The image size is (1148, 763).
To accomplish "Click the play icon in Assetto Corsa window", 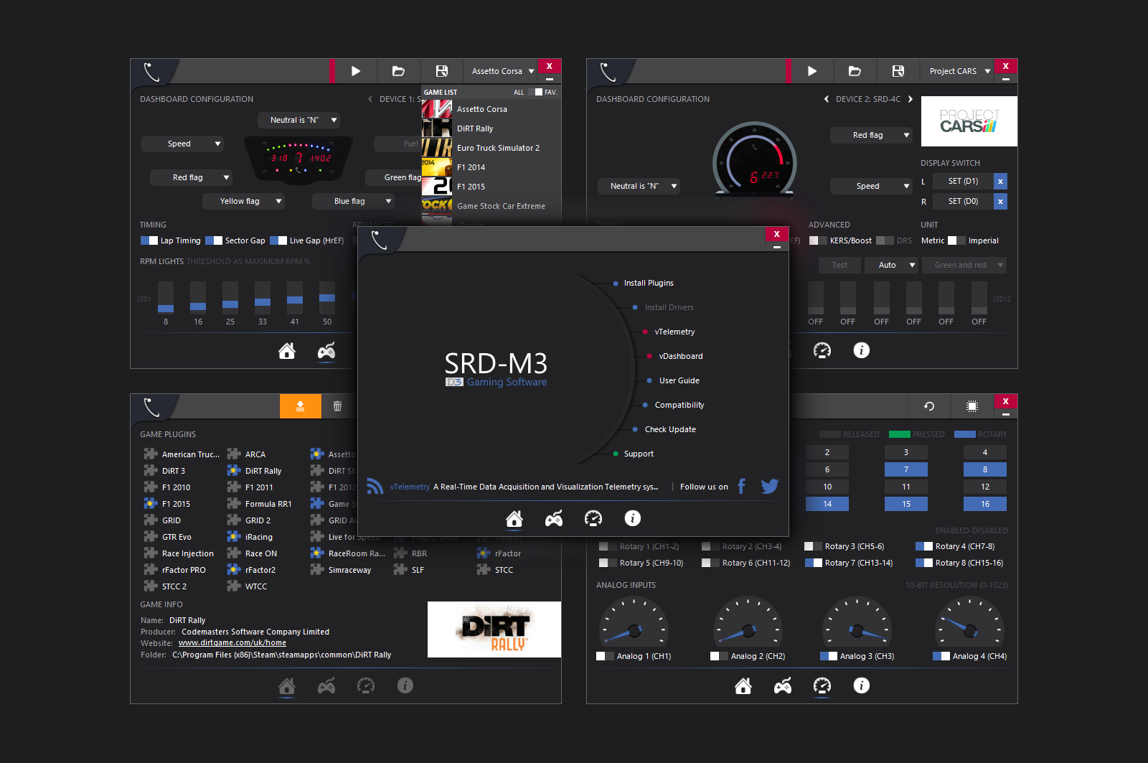I will 356,71.
